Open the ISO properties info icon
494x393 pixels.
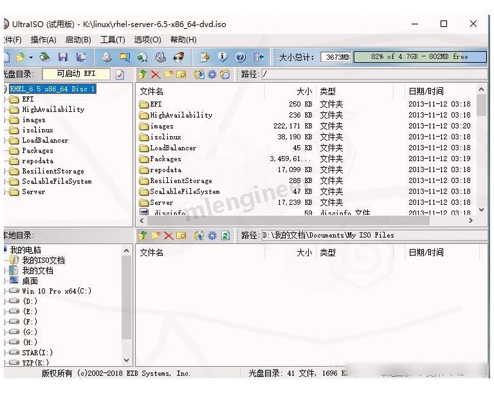(x=223, y=57)
